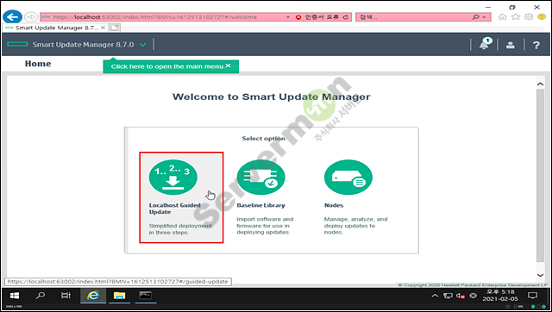Click the browser smiley feedback icon

[542, 17]
